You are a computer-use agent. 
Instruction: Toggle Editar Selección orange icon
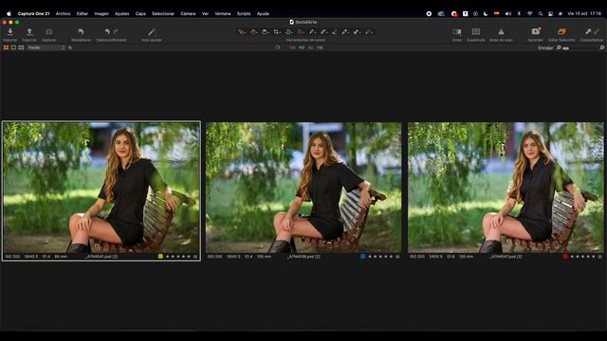(561, 31)
